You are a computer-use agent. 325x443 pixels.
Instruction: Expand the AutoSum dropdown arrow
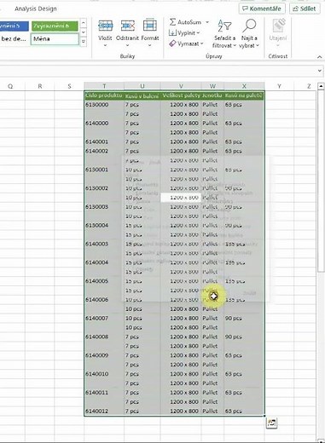click(x=207, y=22)
